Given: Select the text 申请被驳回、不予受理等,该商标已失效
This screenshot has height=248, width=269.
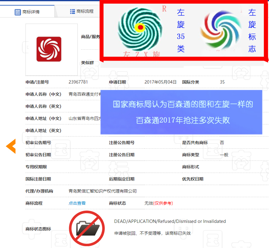Looking at the screenshot, I should 152,233.
